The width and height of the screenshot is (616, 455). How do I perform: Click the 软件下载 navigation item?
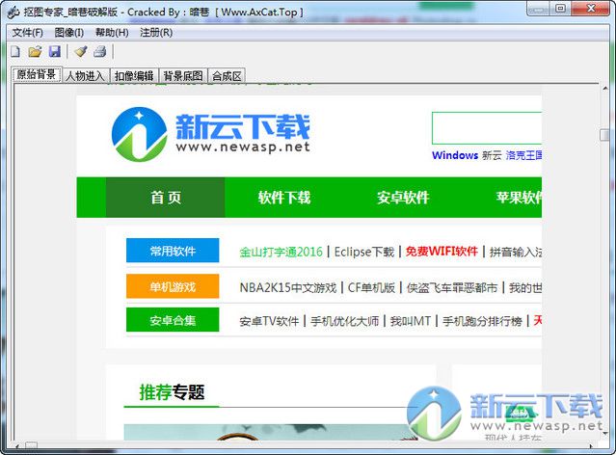284,198
